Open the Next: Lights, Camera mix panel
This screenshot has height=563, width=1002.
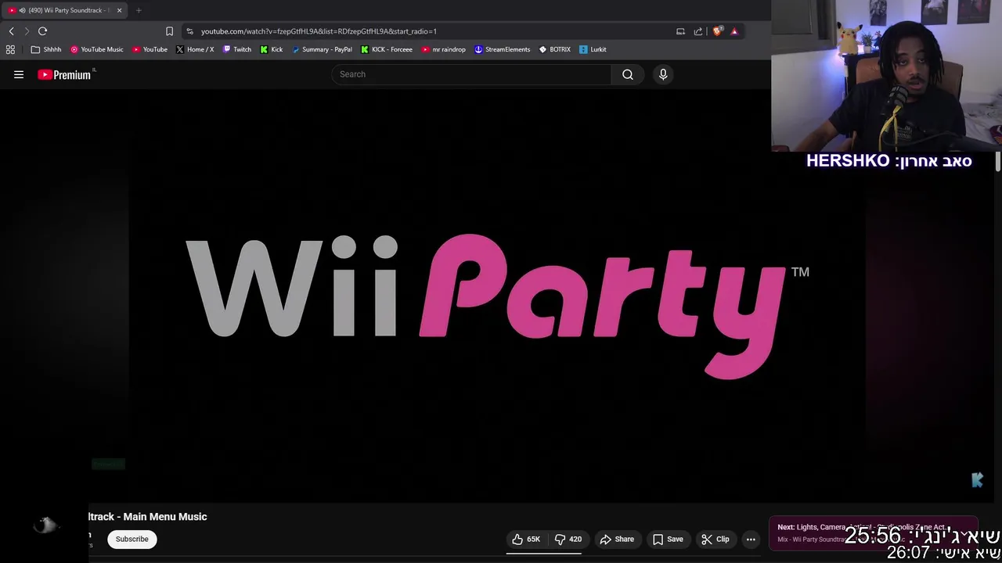(873, 533)
